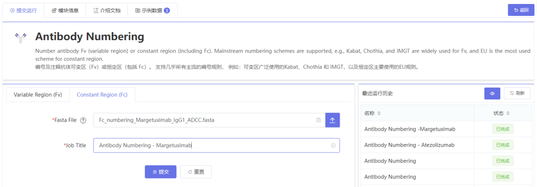This screenshot has width=537, height=187.
Task: Click the 返回 button
Action: 521,10
